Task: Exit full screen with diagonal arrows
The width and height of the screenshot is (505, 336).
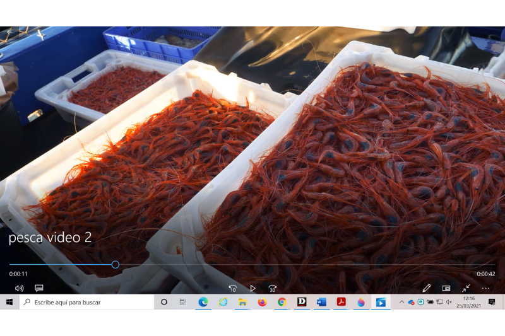Action: pyautogui.click(x=466, y=288)
